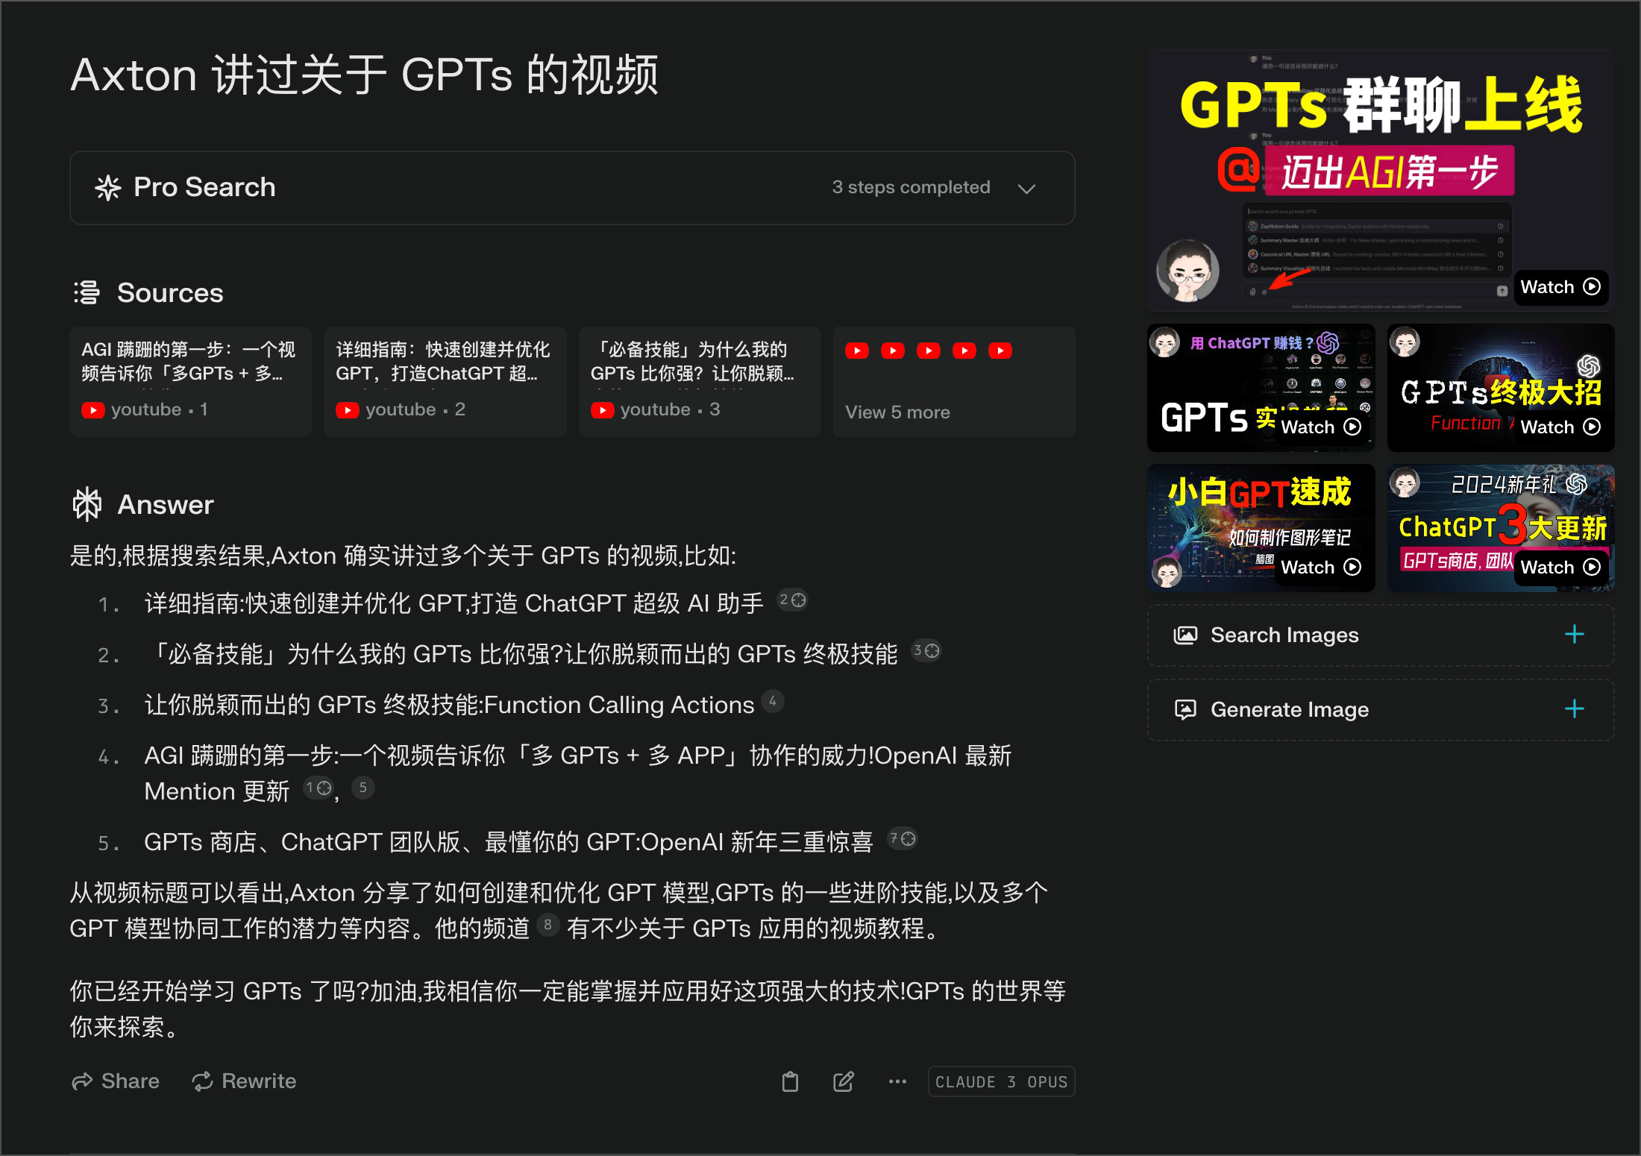The image size is (1641, 1156).
Task: Open citation 2 next to the first list item
Action: 793,600
